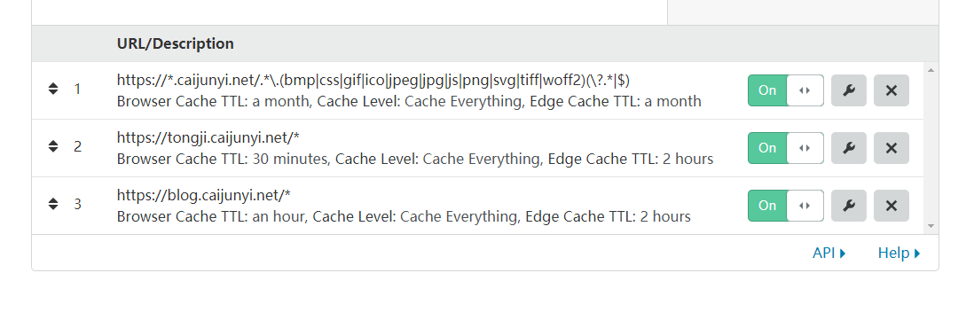Image resolution: width=974 pixels, height=320 pixels.
Task: Delete the blog.caijunyi.net page rule
Action: pos(892,206)
